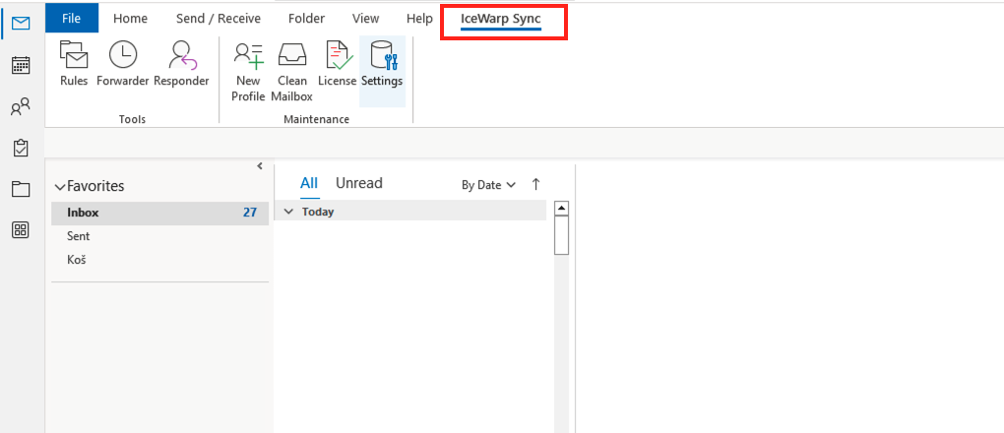
Task: Select the IceWarp Sync tab
Action: [x=501, y=19]
